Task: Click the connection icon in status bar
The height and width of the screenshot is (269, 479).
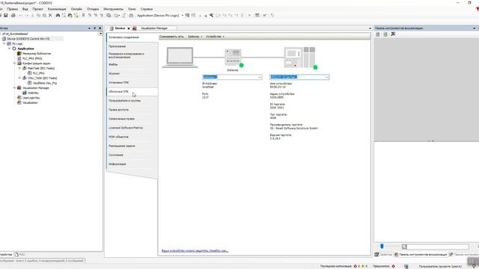Action: point(406,266)
